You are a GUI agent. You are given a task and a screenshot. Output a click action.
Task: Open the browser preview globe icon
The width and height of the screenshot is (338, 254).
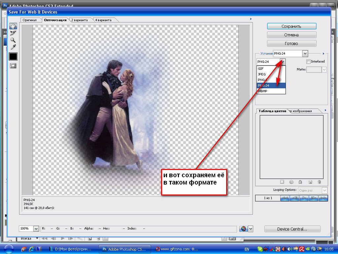tap(244, 229)
